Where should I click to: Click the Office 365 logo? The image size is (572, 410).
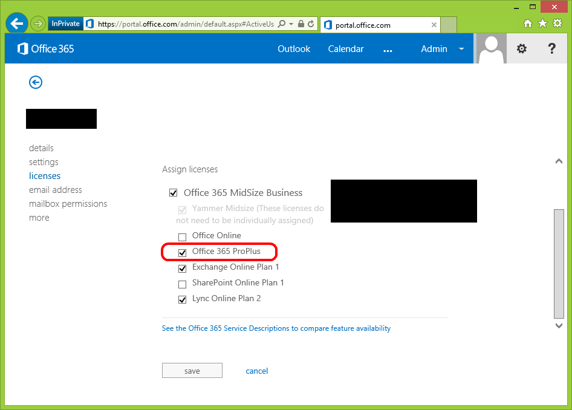[45, 48]
